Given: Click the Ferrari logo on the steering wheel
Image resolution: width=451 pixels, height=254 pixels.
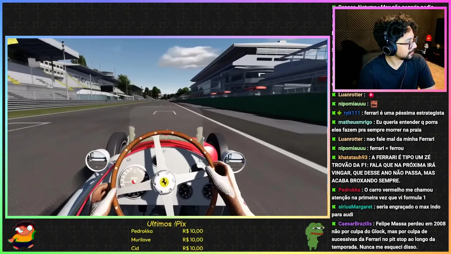Looking at the screenshot, I should [163, 182].
